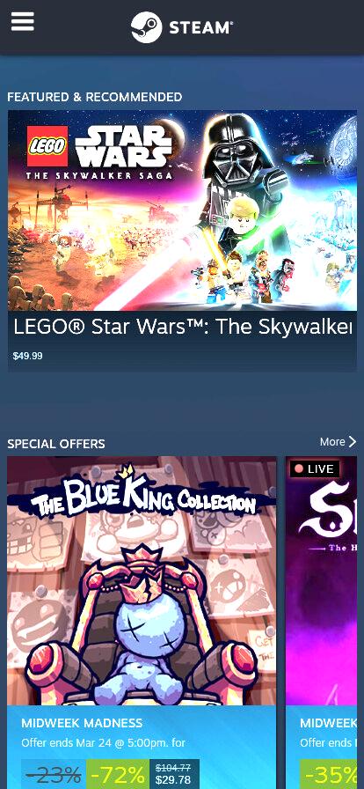Click the struck-through $104.77 original price
The height and width of the screenshot is (789, 364).
pyautogui.click(x=173, y=768)
